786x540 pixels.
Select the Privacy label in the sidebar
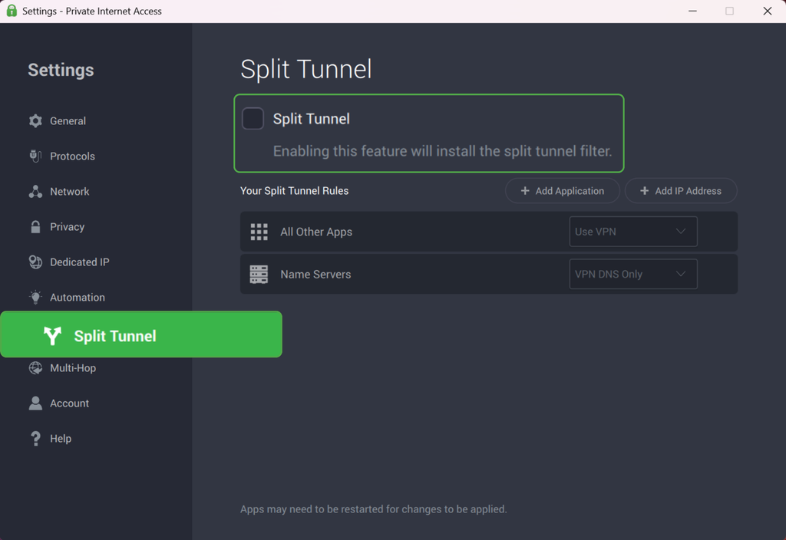tap(68, 227)
